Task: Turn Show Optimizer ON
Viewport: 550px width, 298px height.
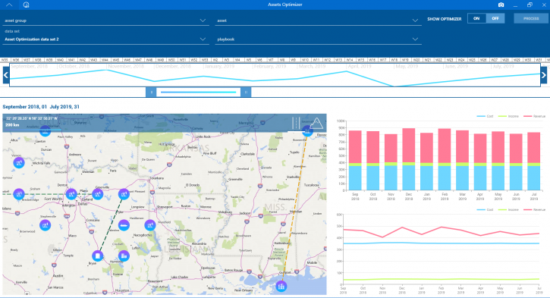Action: click(476, 19)
